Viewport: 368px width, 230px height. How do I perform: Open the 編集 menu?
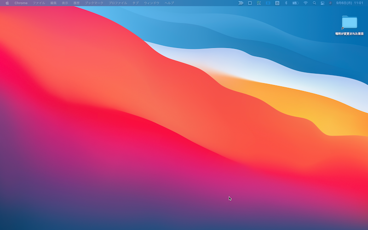point(53,3)
